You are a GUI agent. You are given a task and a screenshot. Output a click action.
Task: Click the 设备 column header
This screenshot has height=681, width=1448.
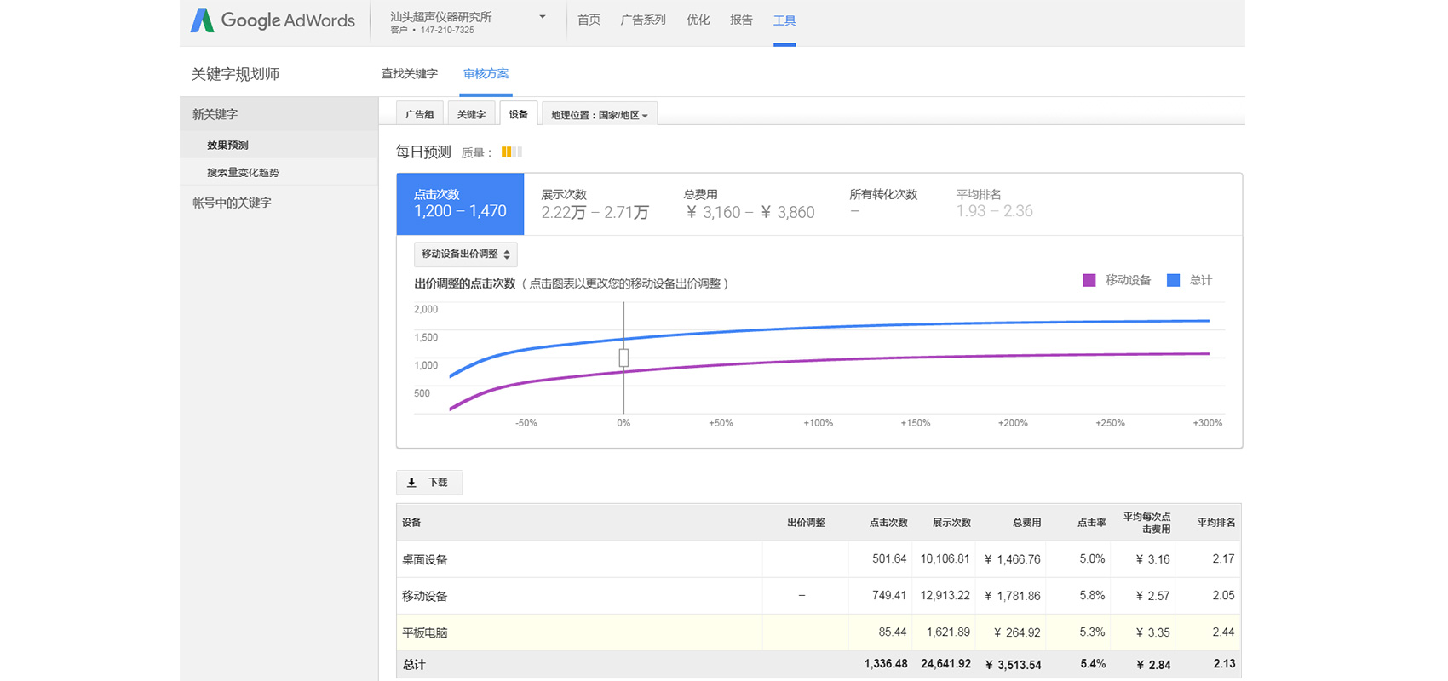[411, 523]
